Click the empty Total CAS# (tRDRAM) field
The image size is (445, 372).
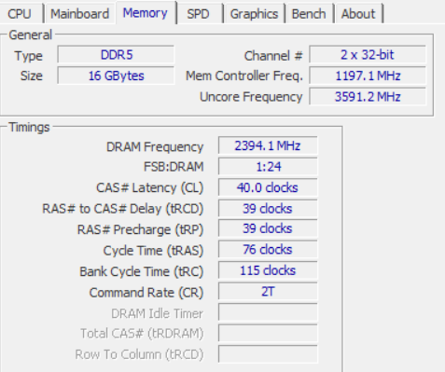click(268, 333)
